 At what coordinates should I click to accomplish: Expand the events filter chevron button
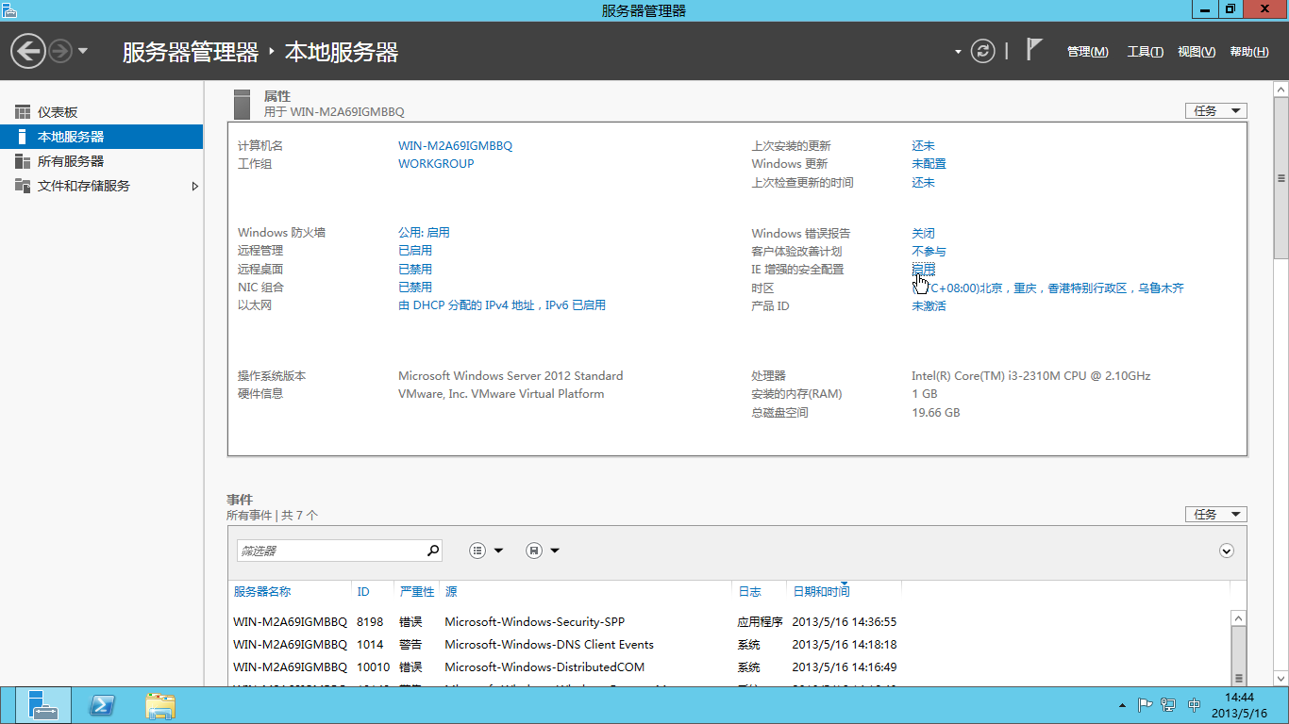pos(1227,551)
